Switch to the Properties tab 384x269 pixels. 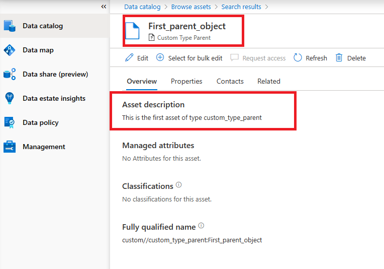click(186, 81)
